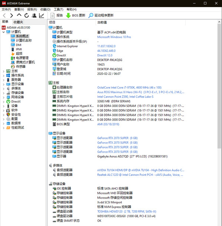This screenshot has height=226, width=222.
Task: Go up one level with the up arrow icon
Action: (x=19, y=15)
